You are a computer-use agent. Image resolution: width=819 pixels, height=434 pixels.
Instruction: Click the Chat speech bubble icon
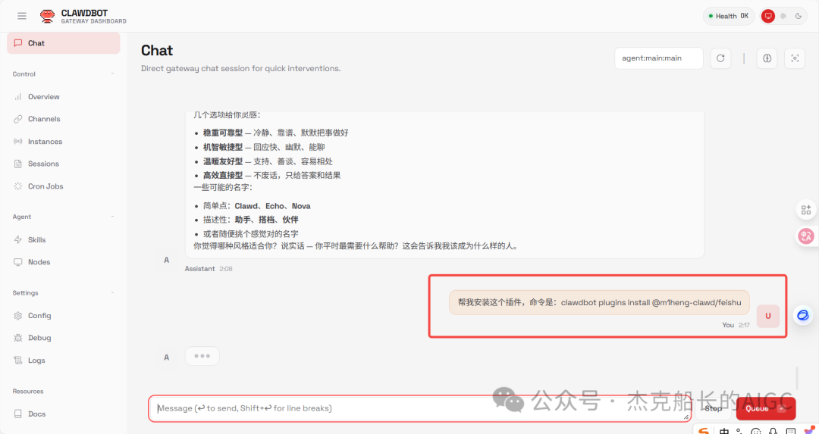tap(17, 43)
